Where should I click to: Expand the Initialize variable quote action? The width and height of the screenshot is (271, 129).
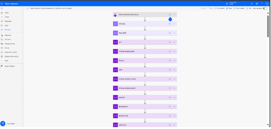click(145, 51)
